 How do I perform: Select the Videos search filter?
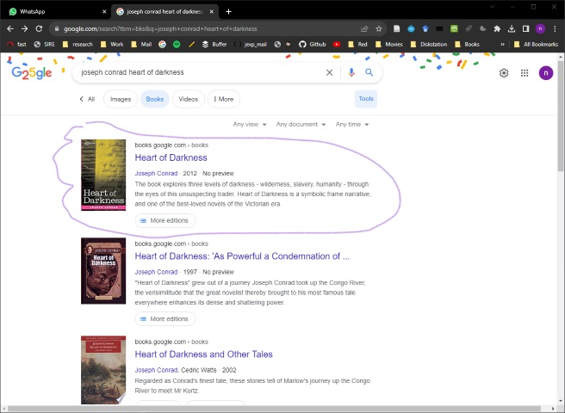[x=188, y=99]
